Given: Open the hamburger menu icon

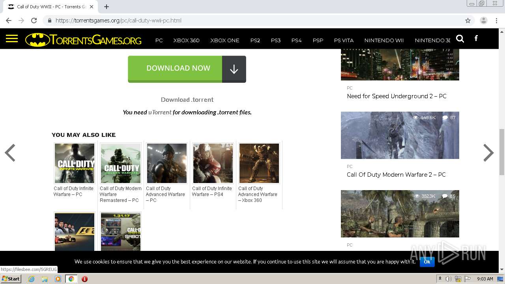Looking at the screenshot, I should [12, 39].
